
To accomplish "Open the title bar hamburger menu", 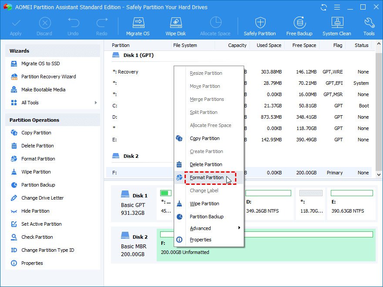I will 336,7.
